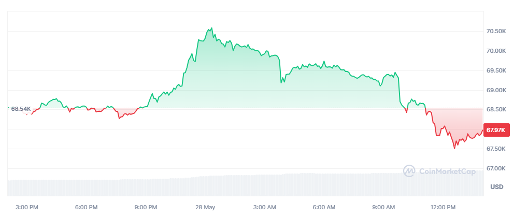Viewport: 514px width, 217px height.
Task: Select the 3:00 AM time axis label
Action: (x=265, y=207)
